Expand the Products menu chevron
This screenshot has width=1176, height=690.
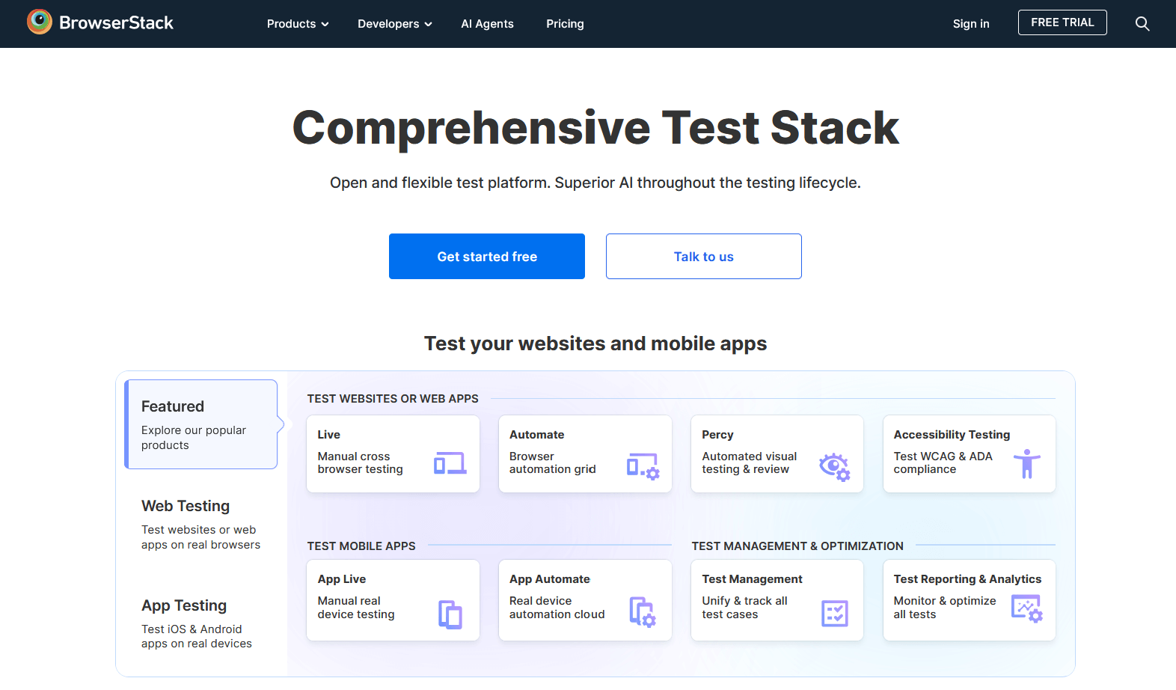point(325,24)
